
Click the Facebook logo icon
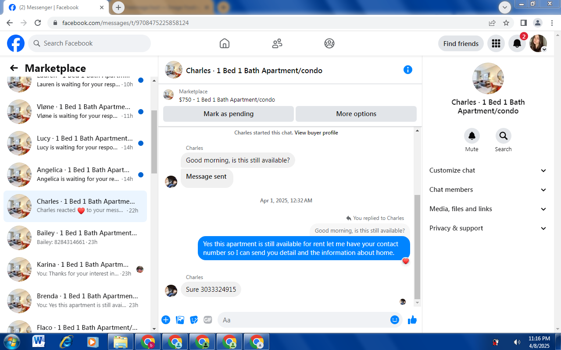tap(16, 43)
